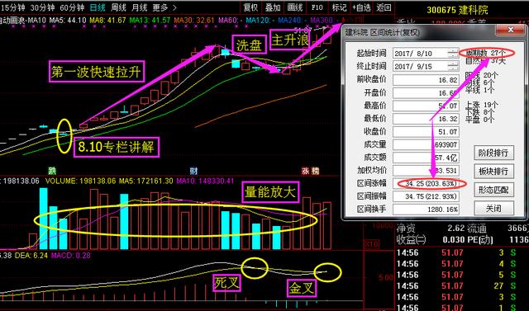Click the 300675 建科院 stock title
529x311 pixels.
click(457, 10)
